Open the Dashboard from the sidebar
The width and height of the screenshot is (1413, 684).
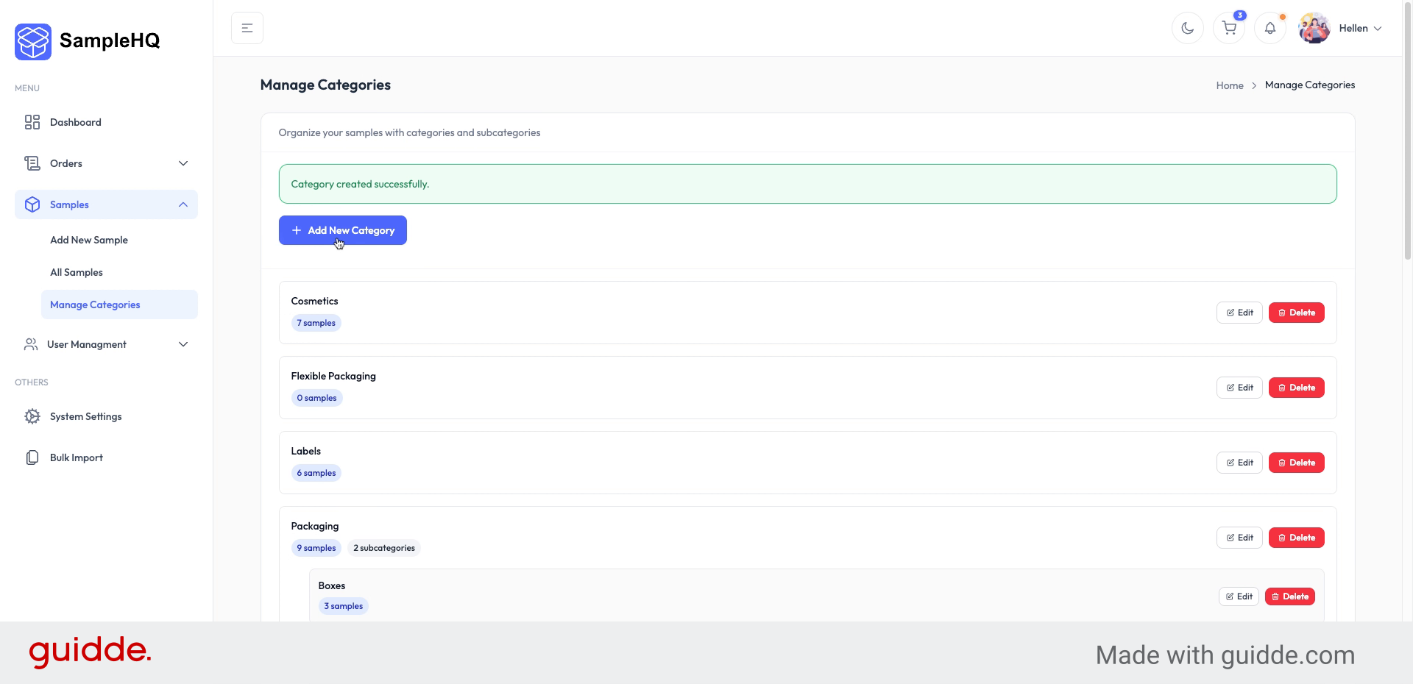75,122
